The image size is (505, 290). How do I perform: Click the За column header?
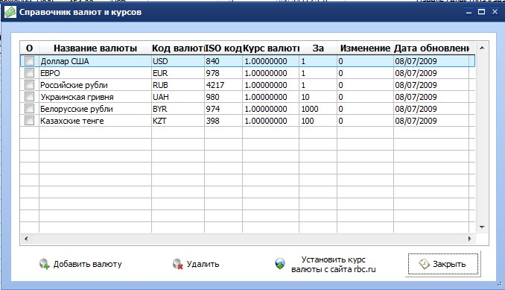(318, 48)
